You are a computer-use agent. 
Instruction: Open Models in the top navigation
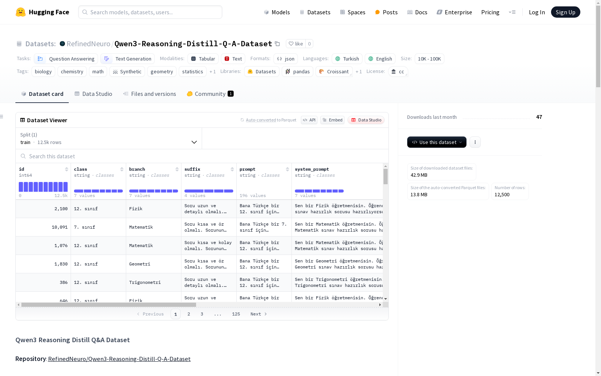[277, 12]
